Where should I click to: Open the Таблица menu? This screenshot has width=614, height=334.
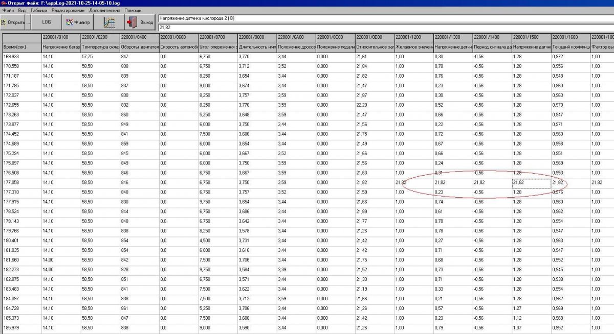click(x=39, y=10)
